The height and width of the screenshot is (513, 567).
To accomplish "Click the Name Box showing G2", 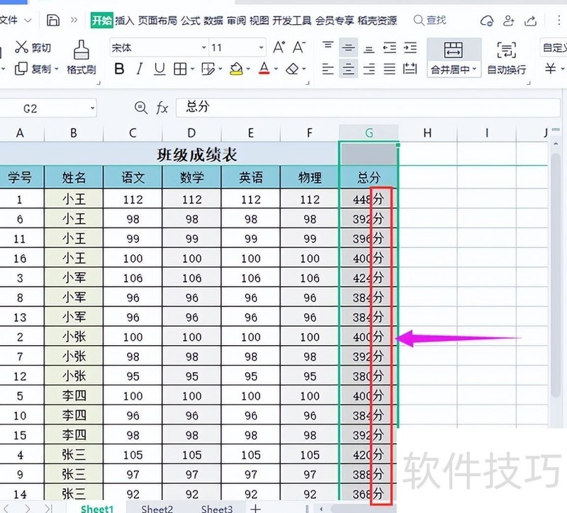I will (x=47, y=108).
